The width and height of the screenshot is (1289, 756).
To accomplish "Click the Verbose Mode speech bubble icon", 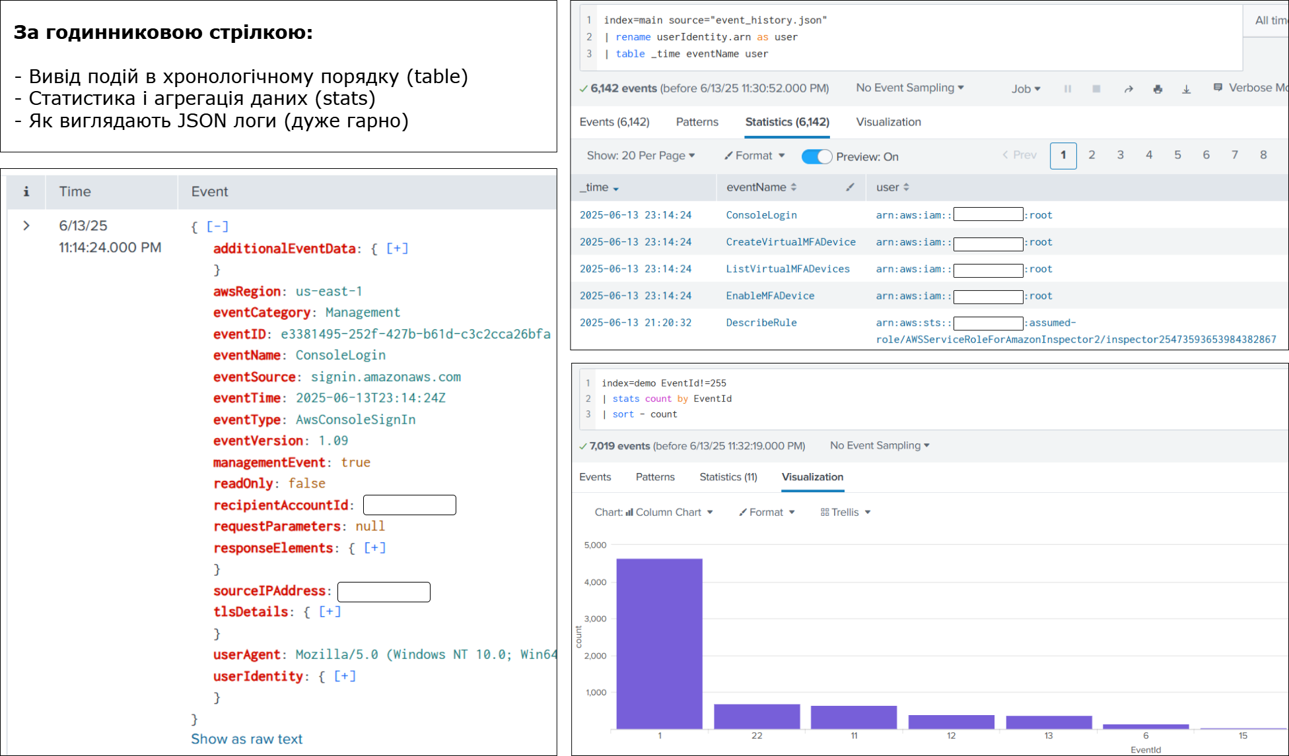I will 1218,87.
